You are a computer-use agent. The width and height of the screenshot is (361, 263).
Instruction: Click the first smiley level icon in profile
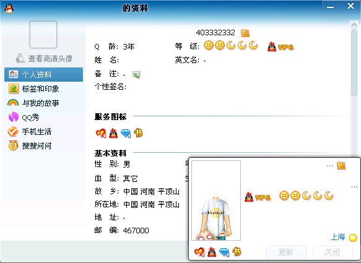209,45
